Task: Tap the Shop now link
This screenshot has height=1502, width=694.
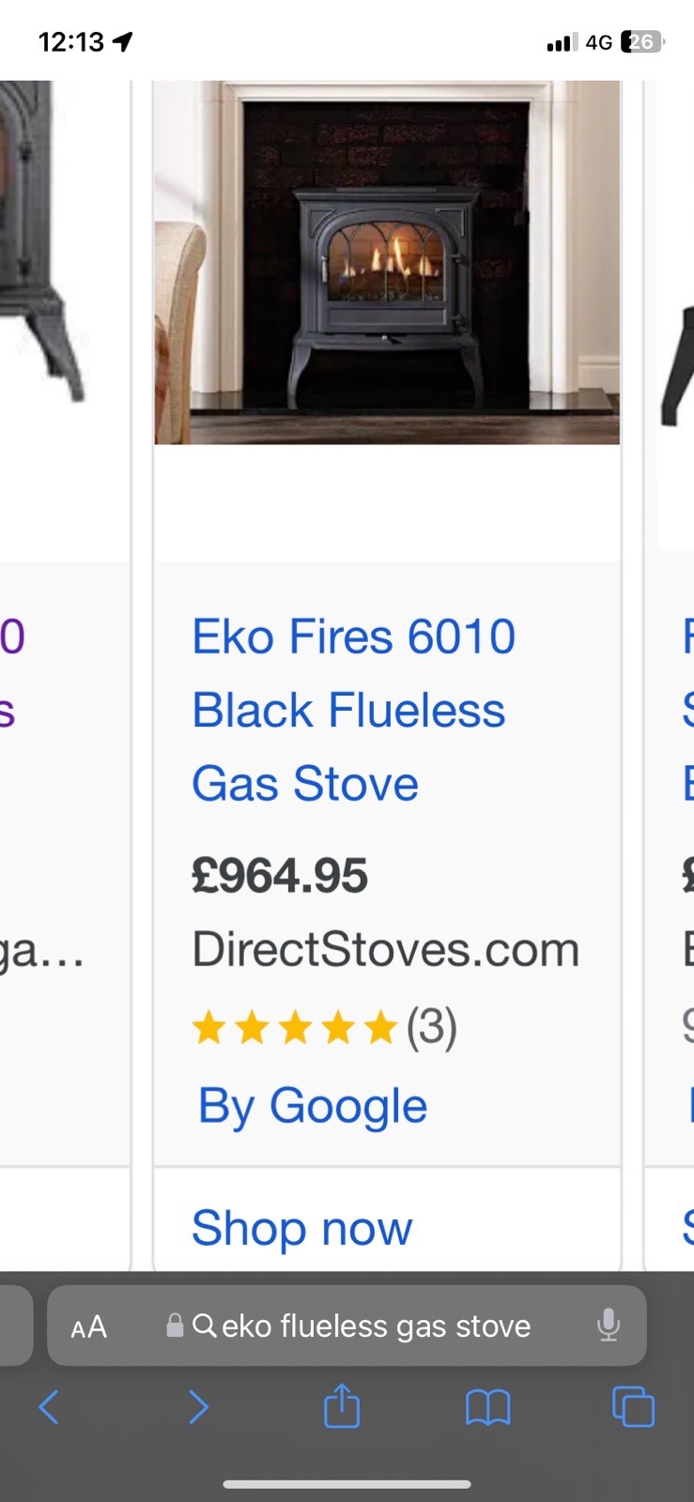Action: [x=301, y=1228]
